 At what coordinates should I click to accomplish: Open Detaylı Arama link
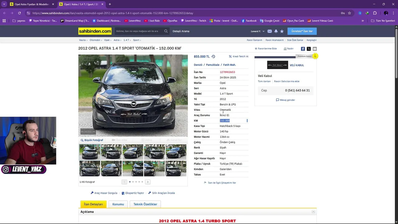coord(181,31)
